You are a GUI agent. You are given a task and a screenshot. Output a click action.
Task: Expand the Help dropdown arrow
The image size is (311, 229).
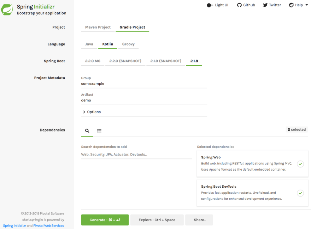pos(307,5)
